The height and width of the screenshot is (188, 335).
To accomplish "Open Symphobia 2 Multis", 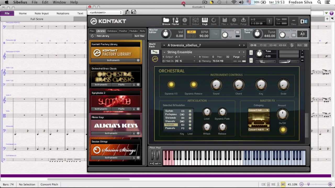I will pos(121,109).
